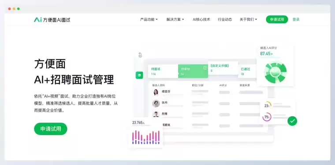Screen dimensions: 335x165
Task: Click the 荆青 candidate name
Action: 165,114
